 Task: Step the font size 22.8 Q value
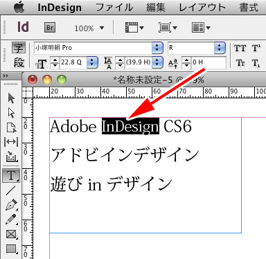tap(55, 62)
